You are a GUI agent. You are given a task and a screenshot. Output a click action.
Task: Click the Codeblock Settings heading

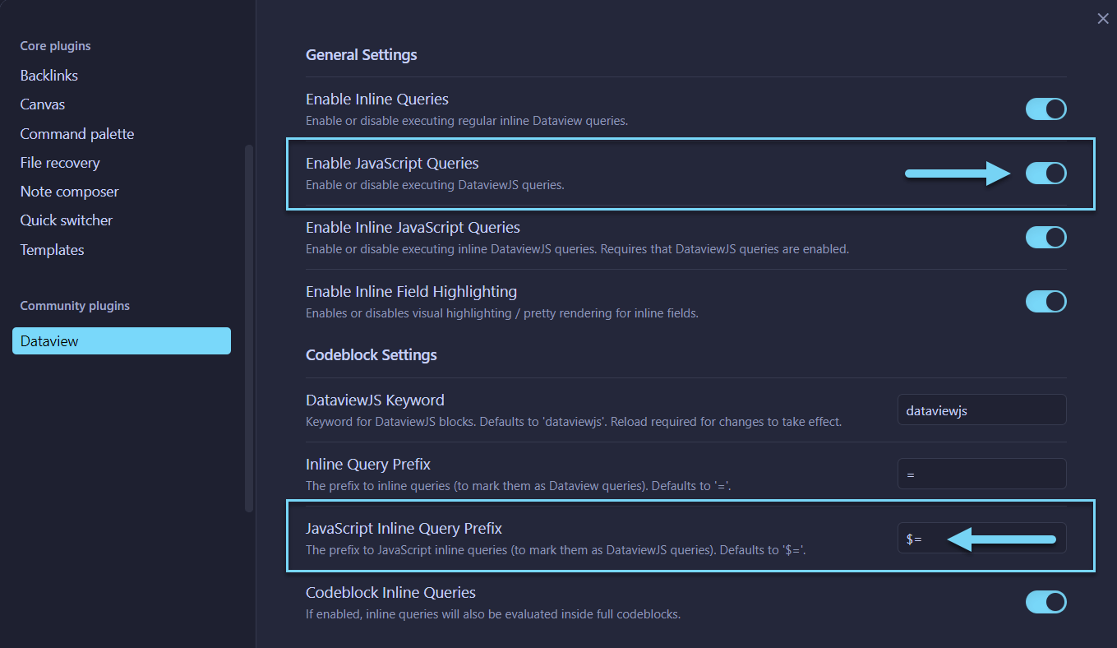pyautogui.click(x=372, y=355)
